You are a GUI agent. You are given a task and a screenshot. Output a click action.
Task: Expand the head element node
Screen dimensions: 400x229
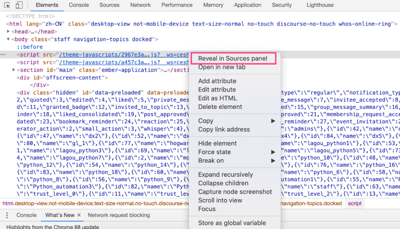click(8, 31)
